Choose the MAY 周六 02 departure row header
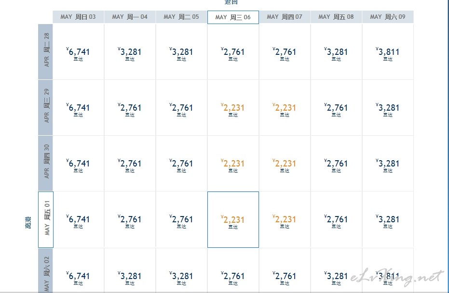The height and width of the screenshot is (293, 449). click(45, 270)
